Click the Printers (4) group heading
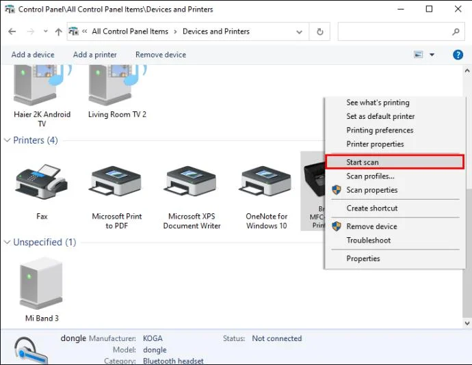472x365 pixels. [36, 140]
